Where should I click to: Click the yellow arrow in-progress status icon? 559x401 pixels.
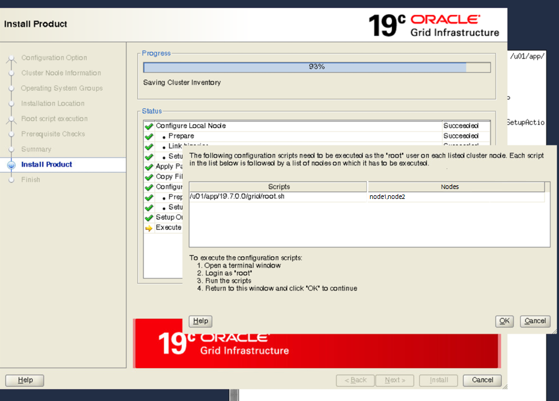click(148, 228)
